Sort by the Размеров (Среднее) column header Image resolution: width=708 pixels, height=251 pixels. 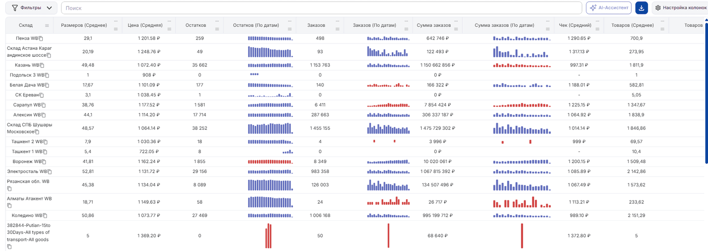click(84, 25)
